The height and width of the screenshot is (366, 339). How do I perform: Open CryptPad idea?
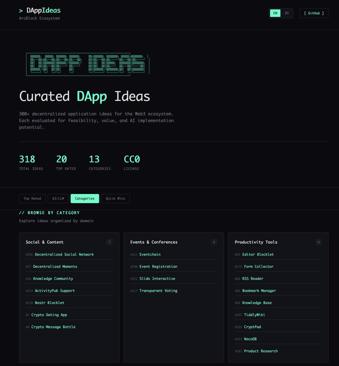pyautogui.click(x=253, y=327)
